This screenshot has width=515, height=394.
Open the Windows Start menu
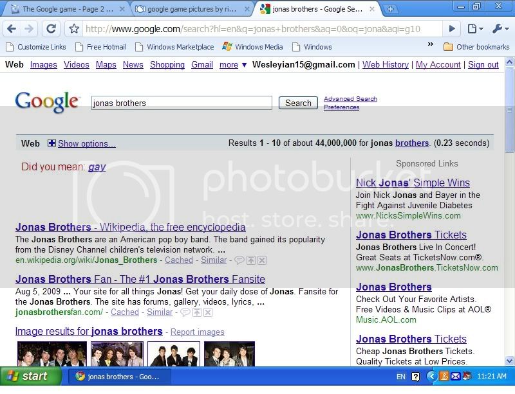click(30, 376)
